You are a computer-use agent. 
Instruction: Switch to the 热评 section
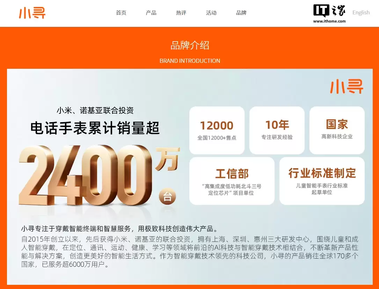(181, 13)
